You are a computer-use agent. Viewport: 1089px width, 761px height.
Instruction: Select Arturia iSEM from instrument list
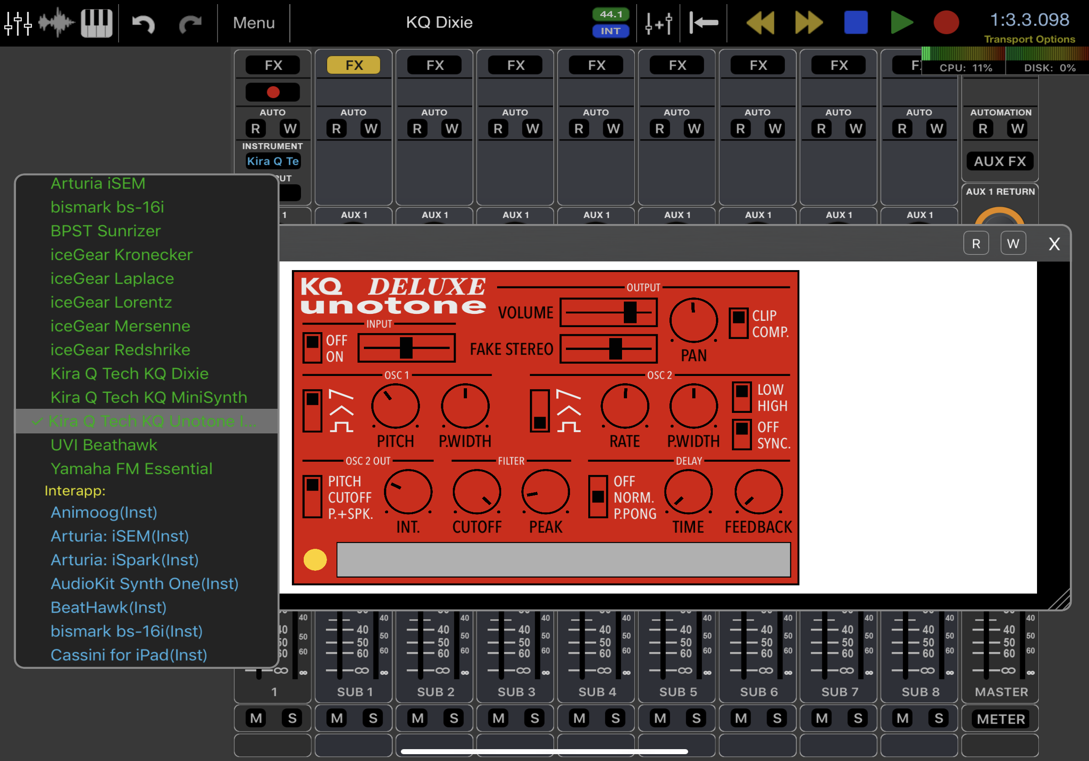(x=98, y=183)
